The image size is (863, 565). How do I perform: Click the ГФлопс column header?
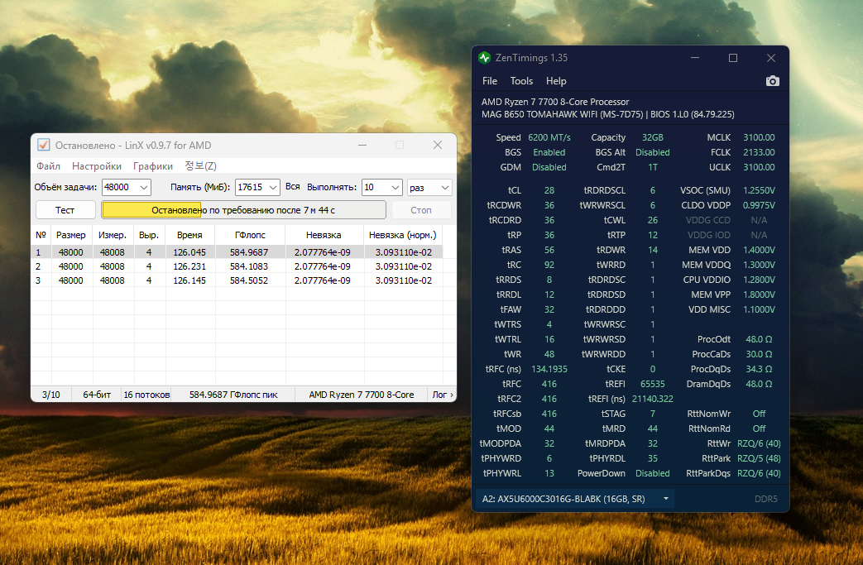click(250, 235)
